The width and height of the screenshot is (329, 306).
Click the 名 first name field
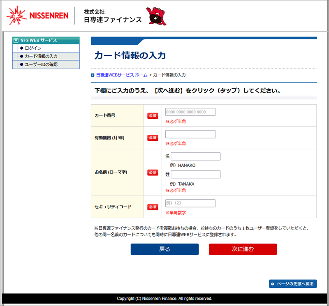pos(195,156)
